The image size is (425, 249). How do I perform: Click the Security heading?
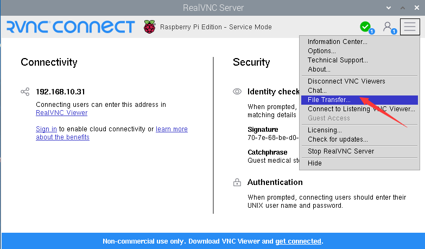tap(251, 62)
